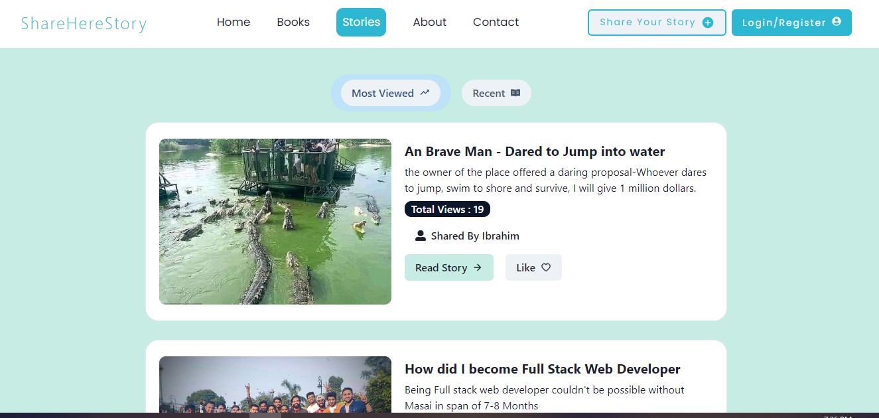Open the group photo story thumbnail
This screenshot has height=418, width=879.
(x=275, y=384)
